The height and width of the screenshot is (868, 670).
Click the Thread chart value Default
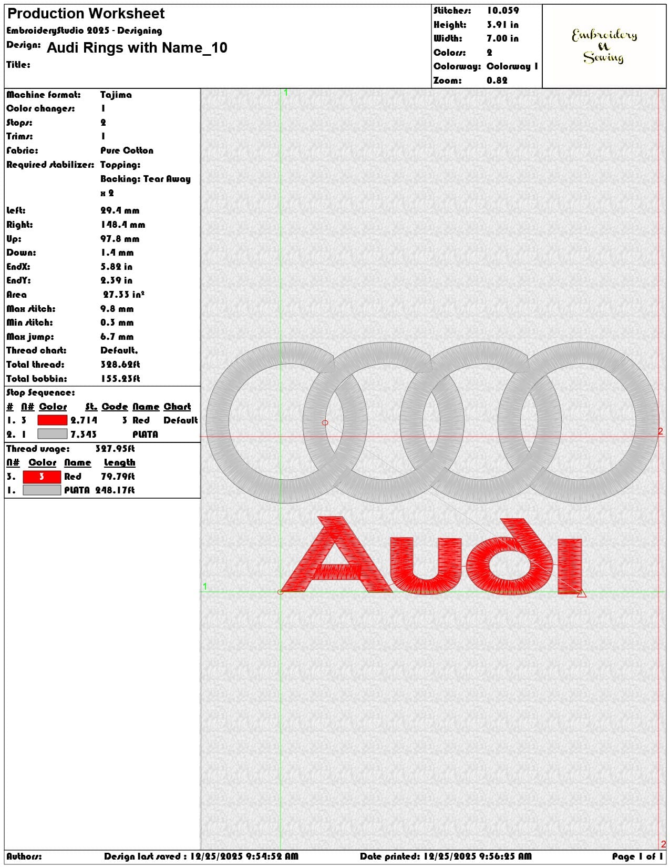[x=119, y=350]
